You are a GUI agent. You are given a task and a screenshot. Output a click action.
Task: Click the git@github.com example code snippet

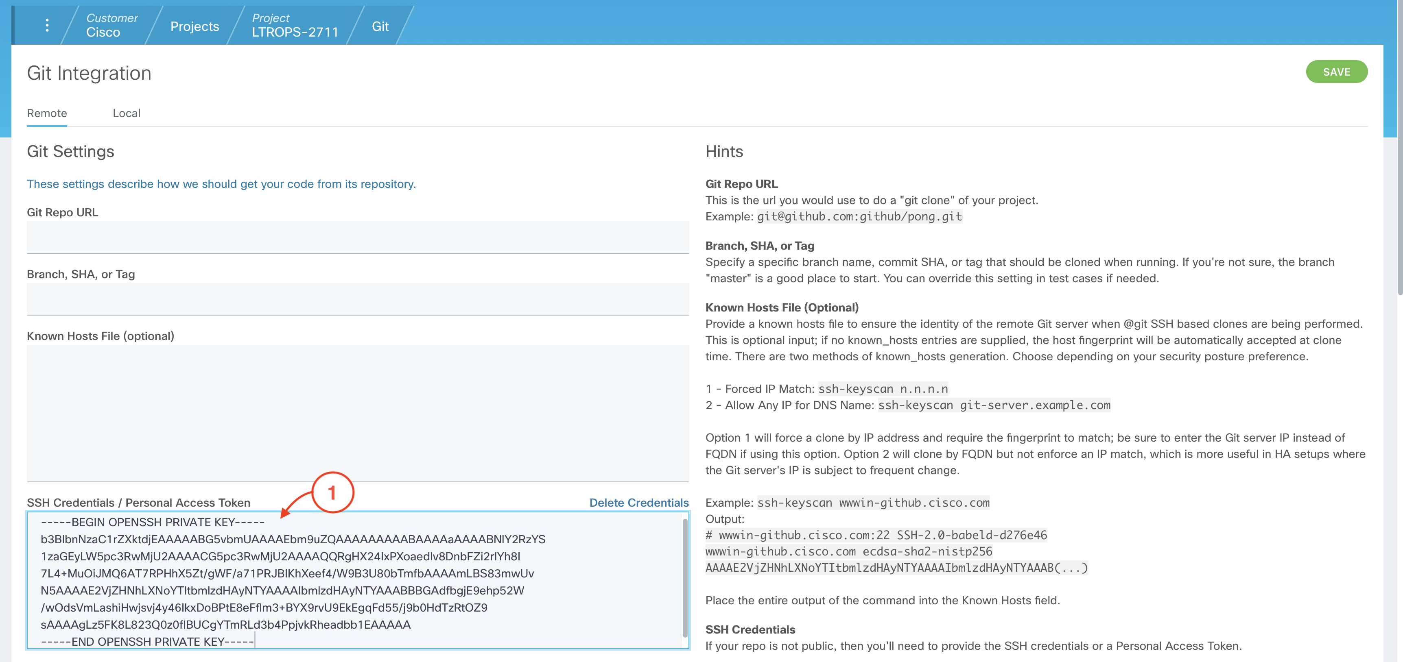[x=859, y=217]
